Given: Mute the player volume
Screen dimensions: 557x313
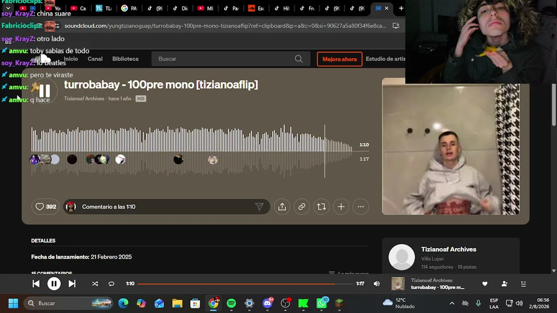Looking at the screenshot, I should 377,284.
